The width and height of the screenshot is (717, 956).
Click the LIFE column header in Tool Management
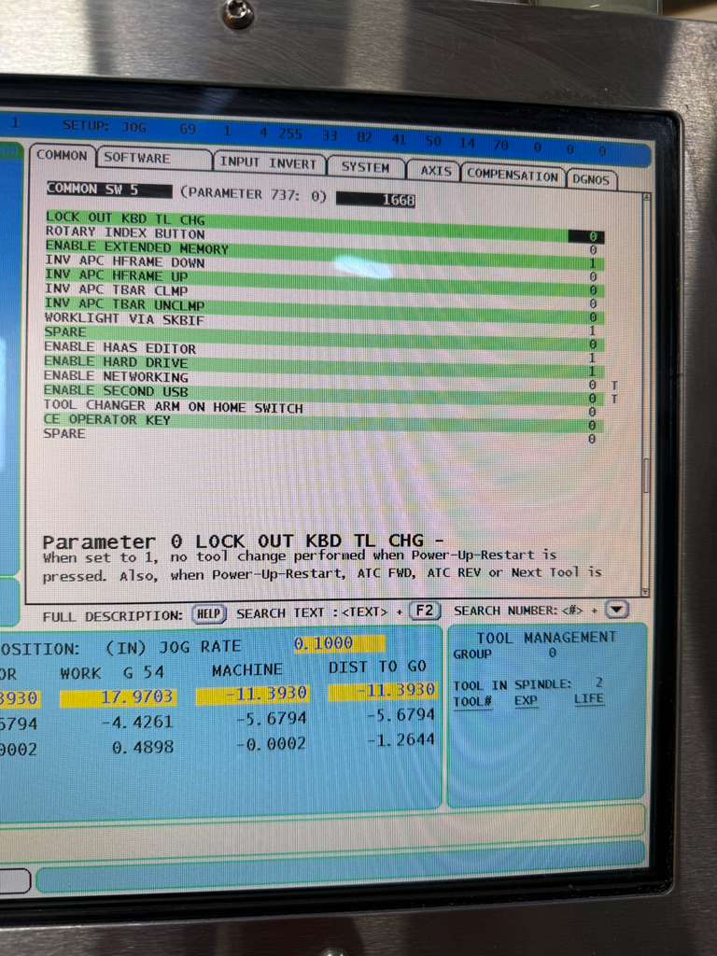pyautogui.click(x=589, y=698)
